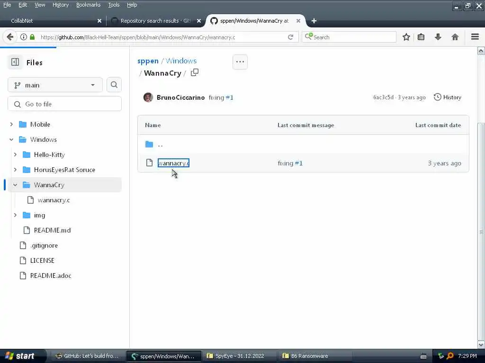The width and height of the screenshot is (485, 363).
Task: Open the bookmarks list icon
Action: tap(421, 37)
